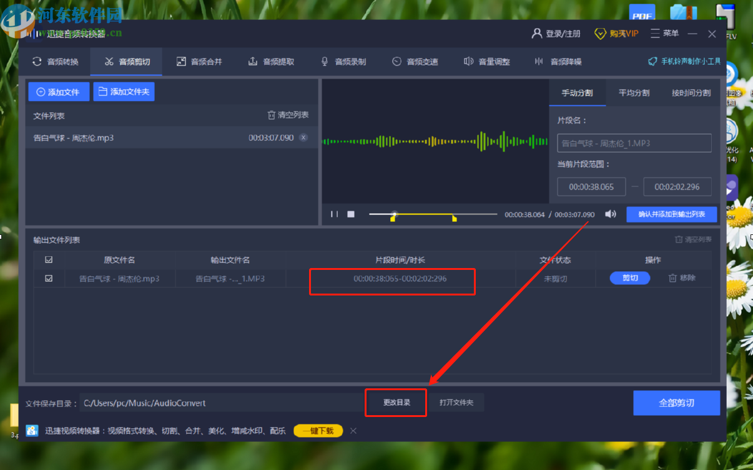Switch to the 音频转换 tab
The height and width of the screenshot is (470, 753).
(x=55, y=62)
